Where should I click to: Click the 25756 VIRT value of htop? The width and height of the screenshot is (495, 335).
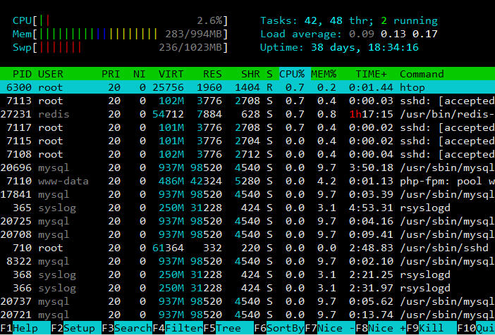pos(168,87)
